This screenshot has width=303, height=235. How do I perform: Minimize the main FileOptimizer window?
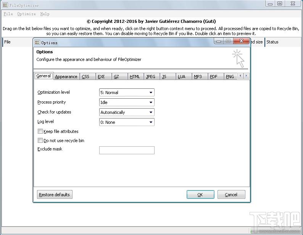point(270,3)
